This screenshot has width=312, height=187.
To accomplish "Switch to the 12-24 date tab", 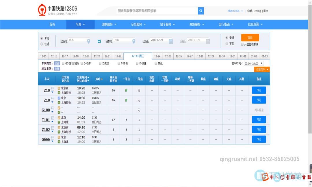I will click(157, 56).
